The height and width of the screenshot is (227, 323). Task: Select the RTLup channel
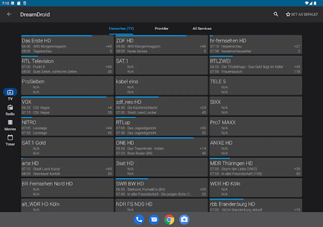coord(161,126)
